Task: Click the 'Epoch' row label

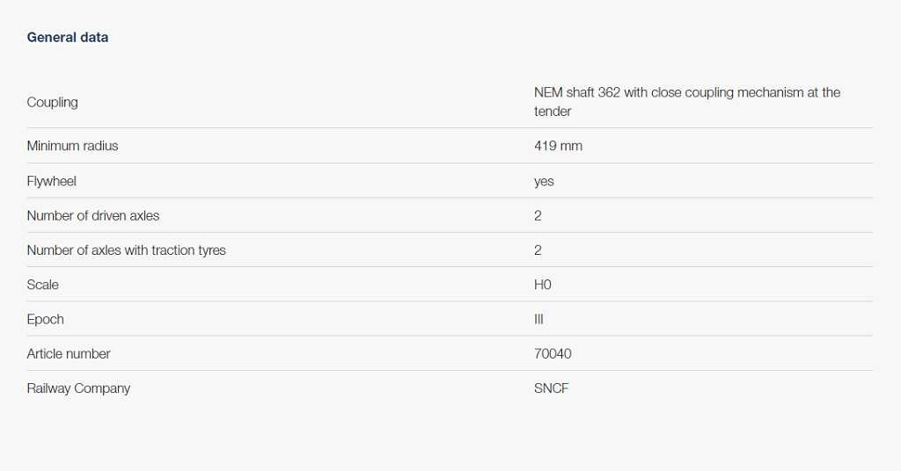Action: click(x=46, y=319)
